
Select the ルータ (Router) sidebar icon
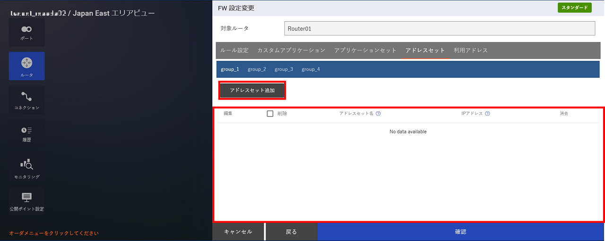(x=26, y=66)
